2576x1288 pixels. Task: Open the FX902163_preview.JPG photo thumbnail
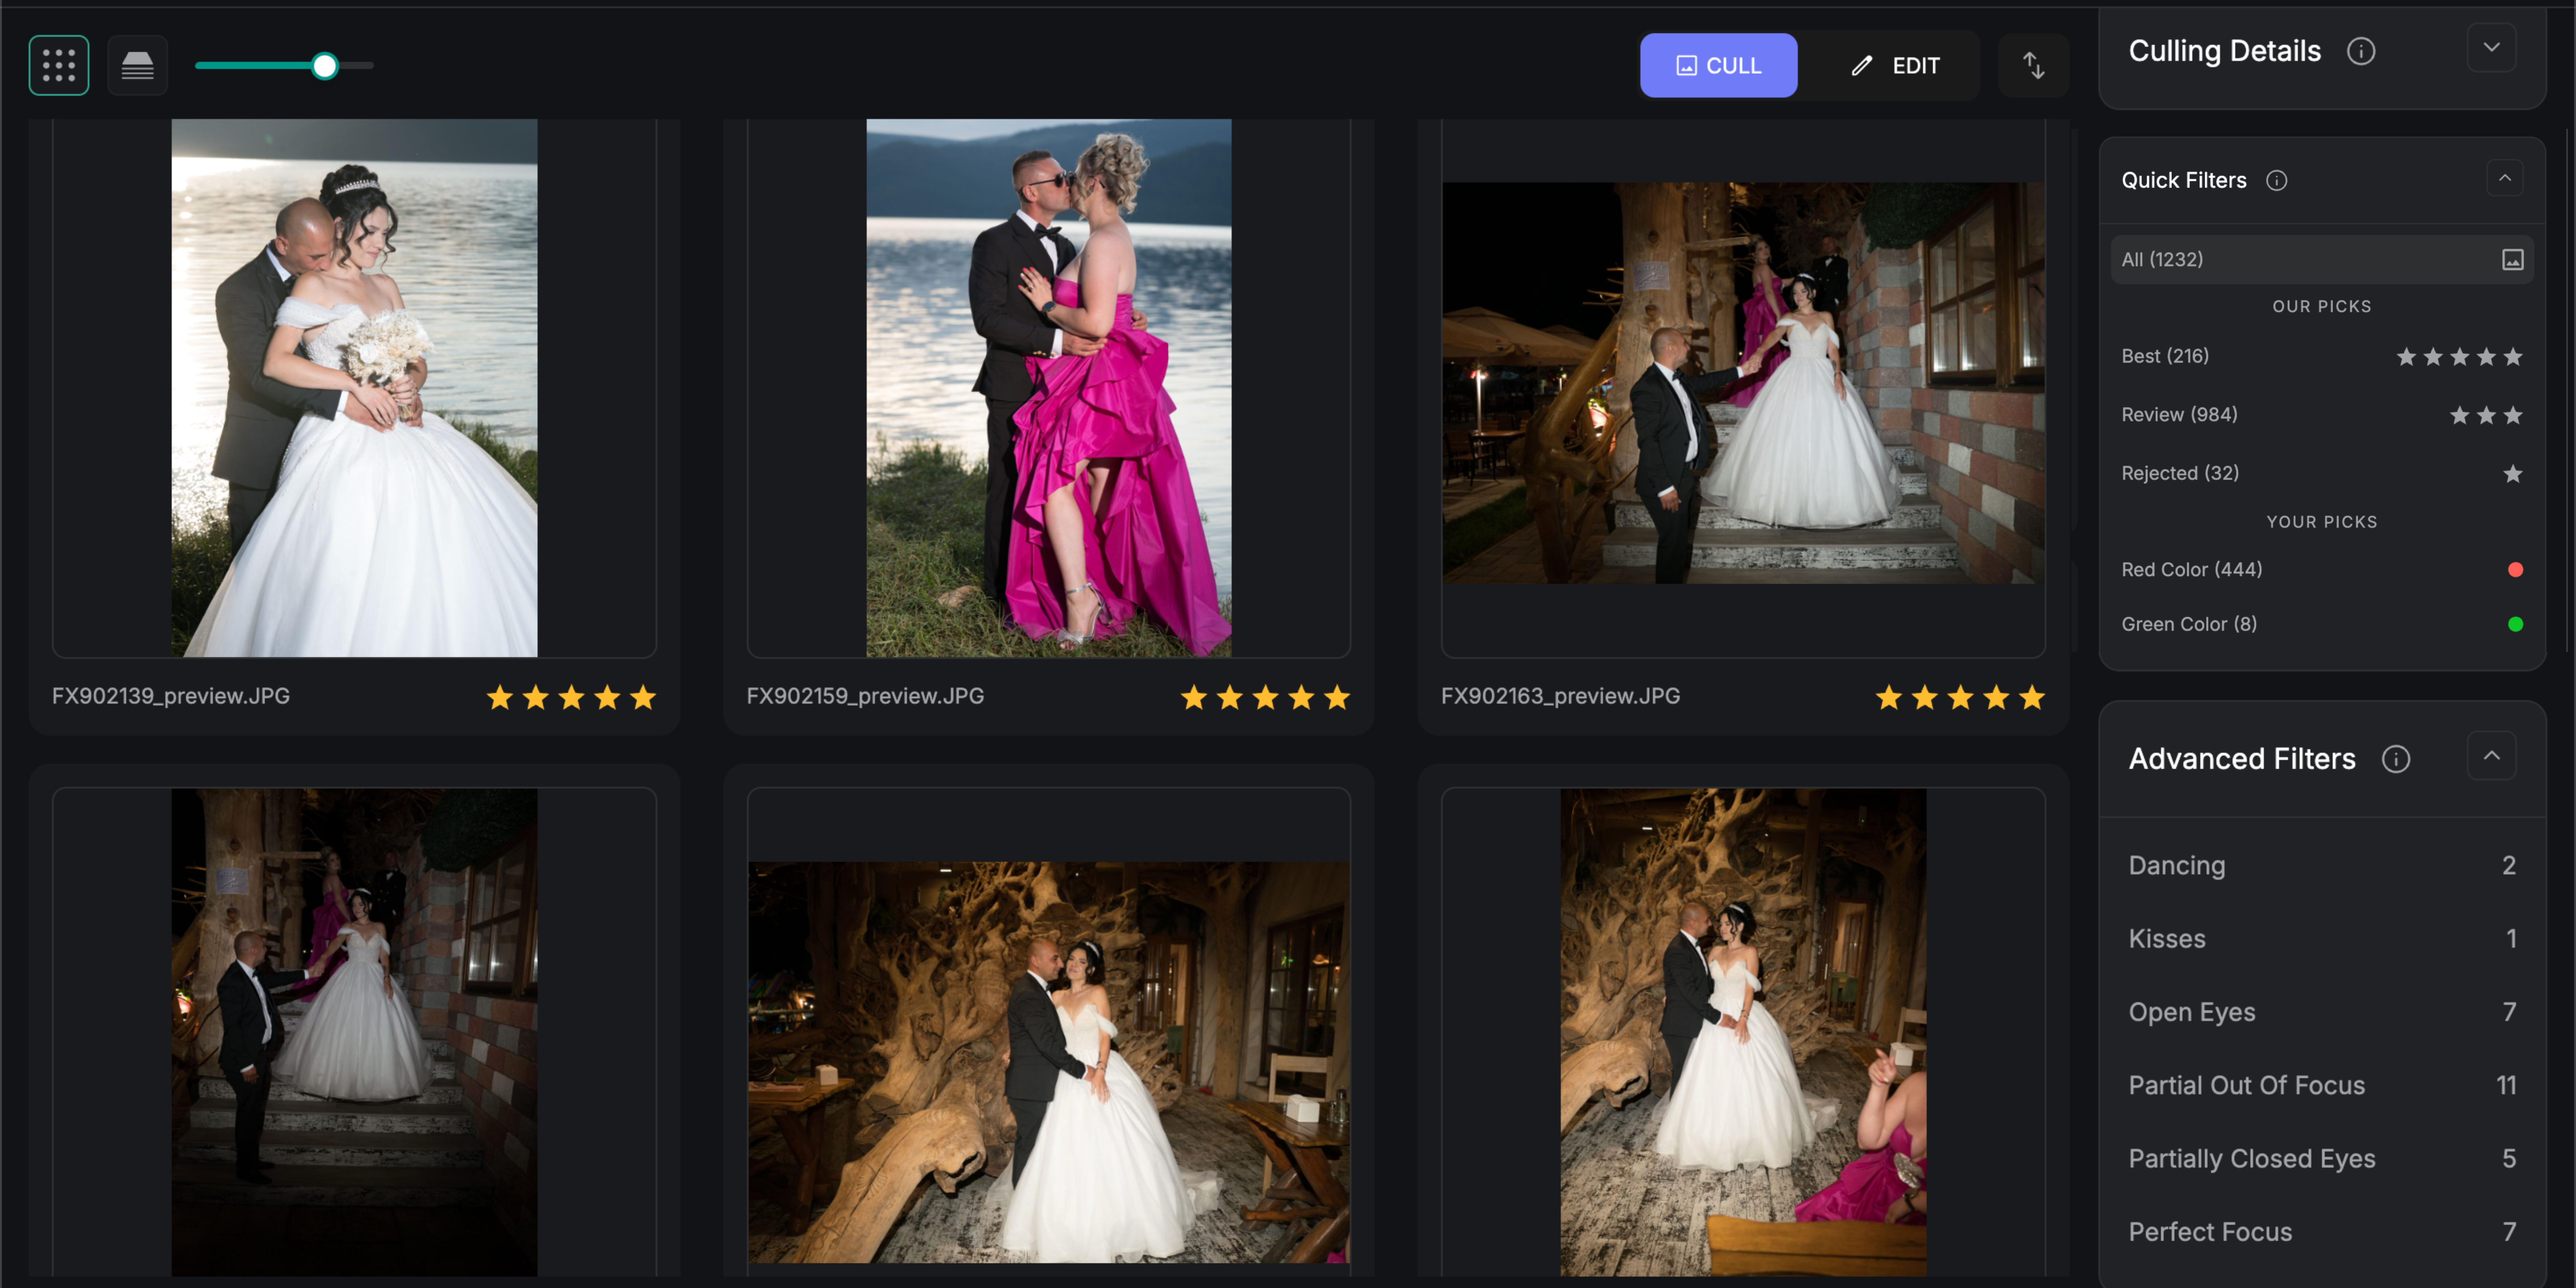[x=1743, y=383]
